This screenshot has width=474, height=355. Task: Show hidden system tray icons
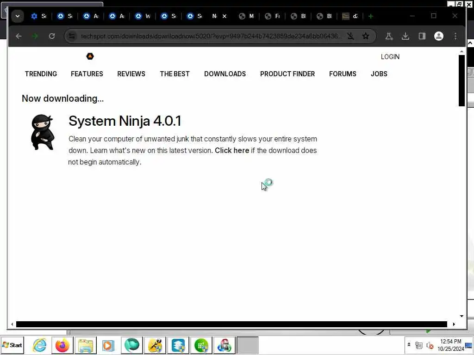pyautogui.click(x=409, y=345)
